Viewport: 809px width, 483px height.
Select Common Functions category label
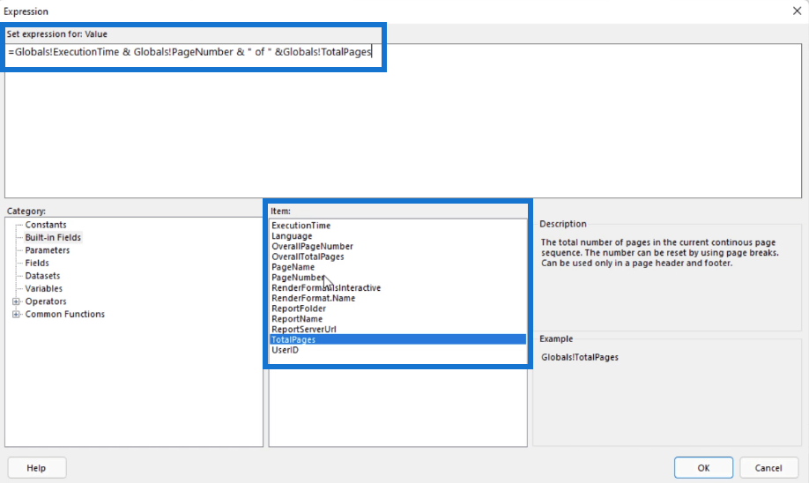coord(64,315)
